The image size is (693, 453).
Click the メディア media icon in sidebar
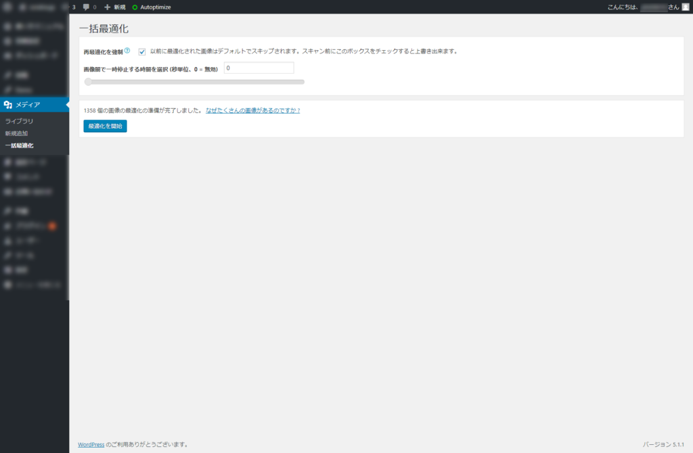pos(7,105)
